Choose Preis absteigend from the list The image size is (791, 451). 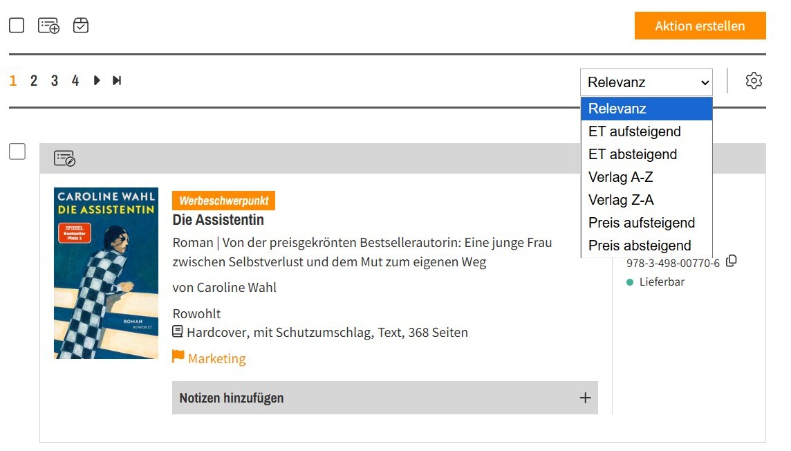pos(639,246)
